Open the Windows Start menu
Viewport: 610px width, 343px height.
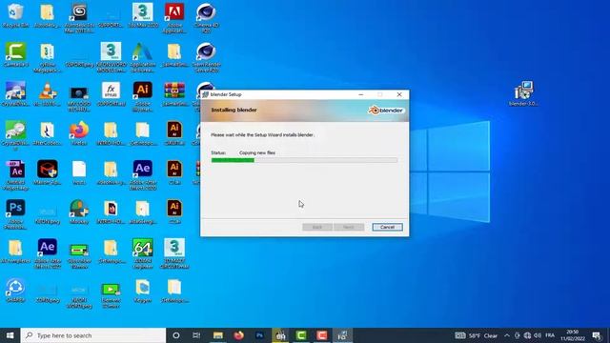click(x=10, y=335)
